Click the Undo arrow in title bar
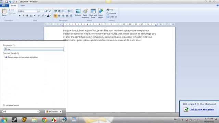The image size is (219, 123). pos(10,2)
